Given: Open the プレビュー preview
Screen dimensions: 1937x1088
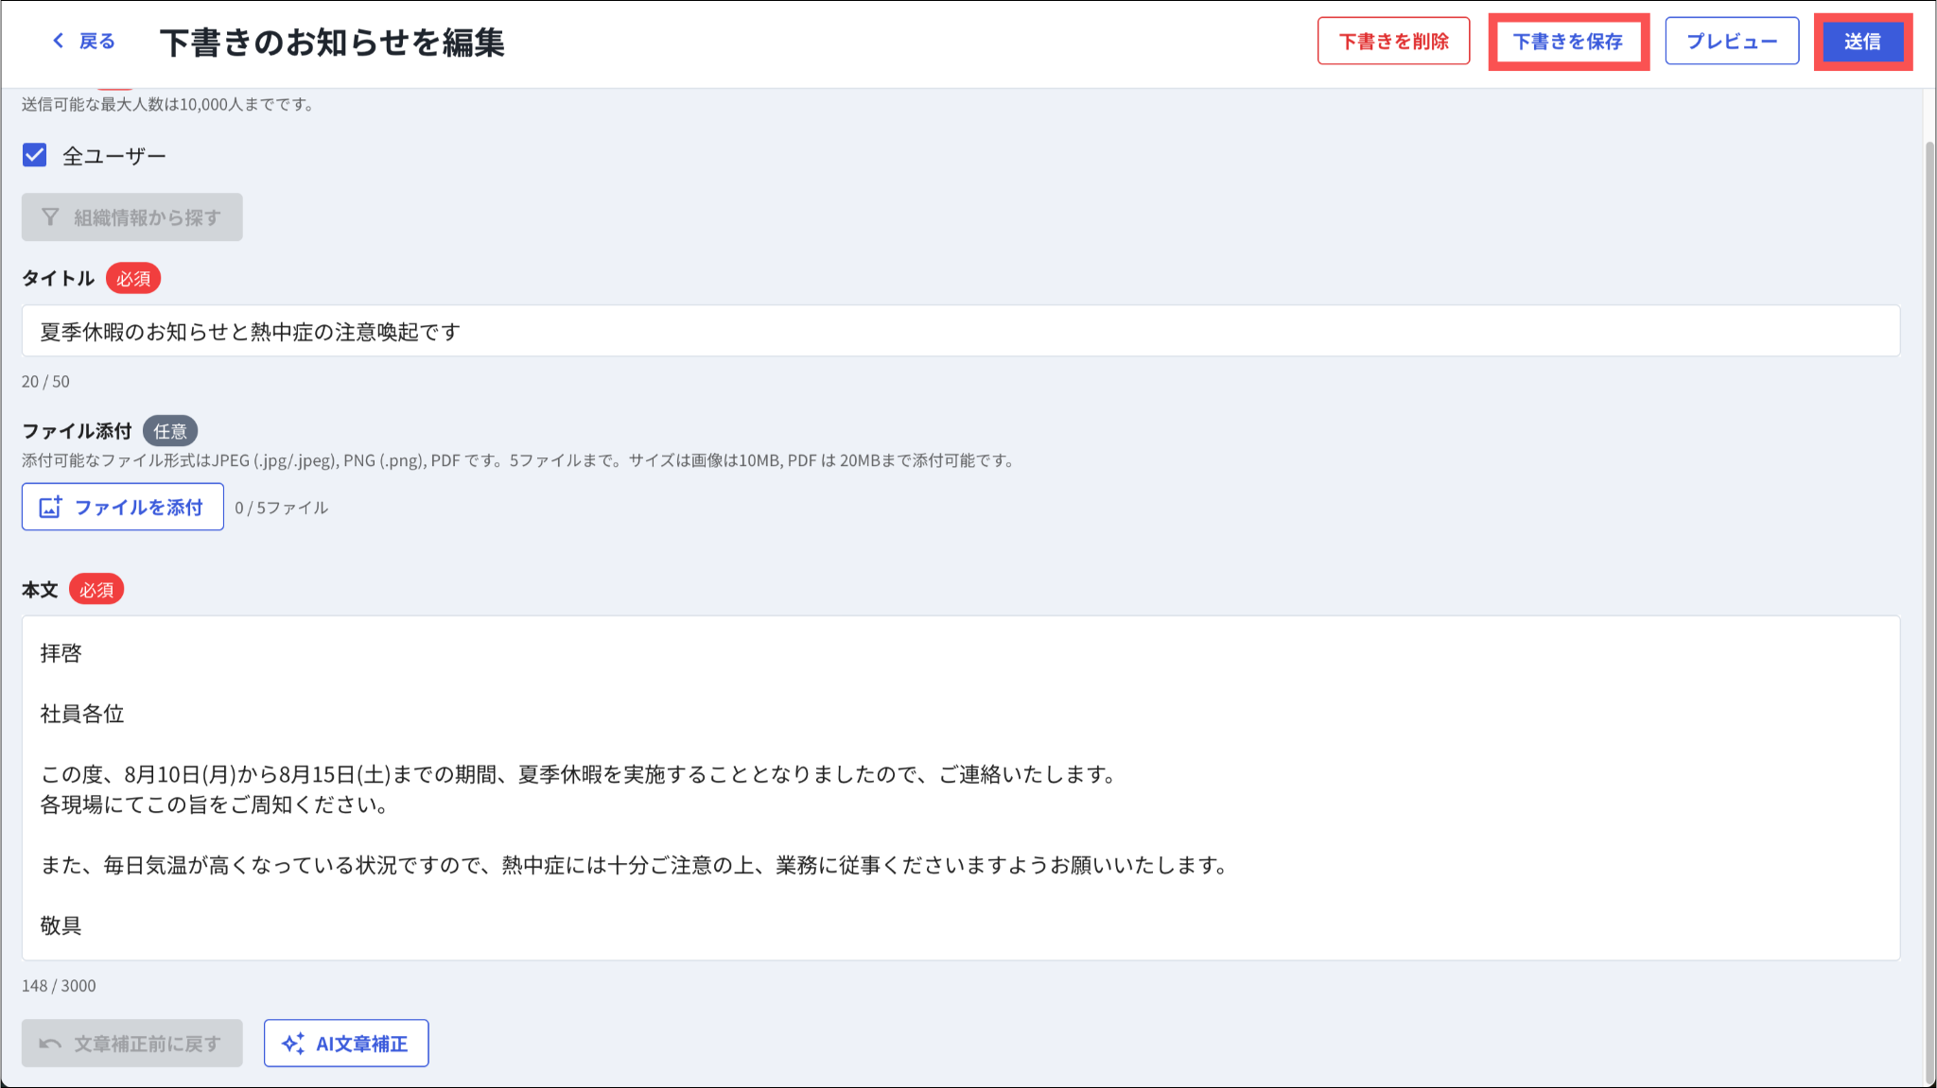Looking at the screenshot, I should [x=1731, y=42].
